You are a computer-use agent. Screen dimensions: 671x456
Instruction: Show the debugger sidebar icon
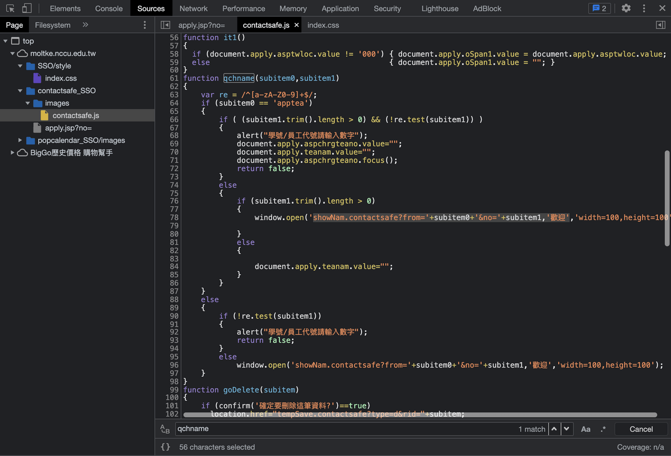pyautogui.click(x=661, y=25)
